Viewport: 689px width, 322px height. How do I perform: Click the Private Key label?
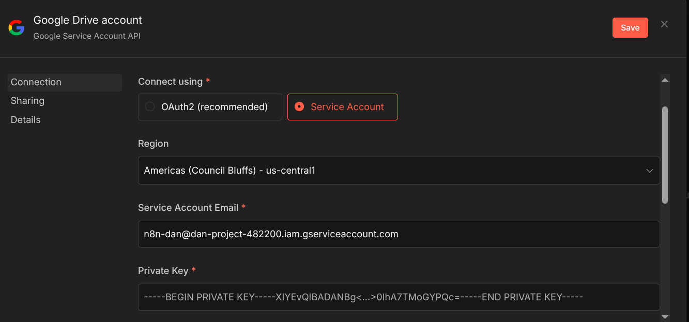(163, 271)
